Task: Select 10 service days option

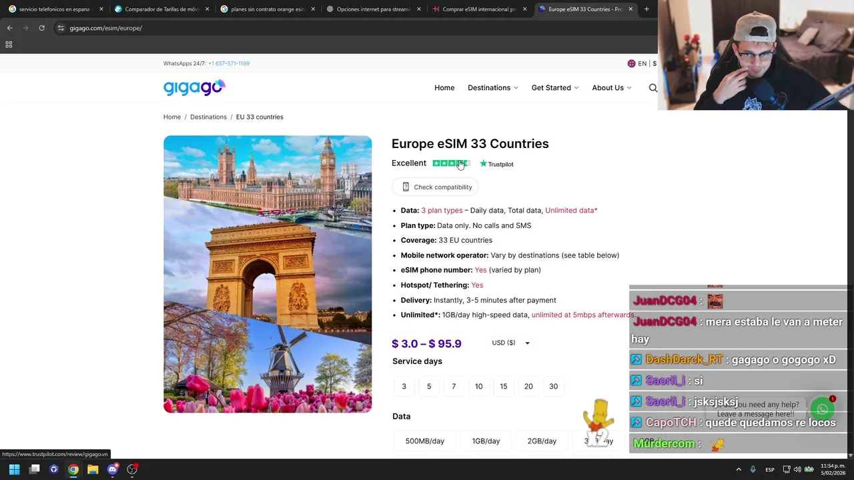Action: click(x=478, y=387)
